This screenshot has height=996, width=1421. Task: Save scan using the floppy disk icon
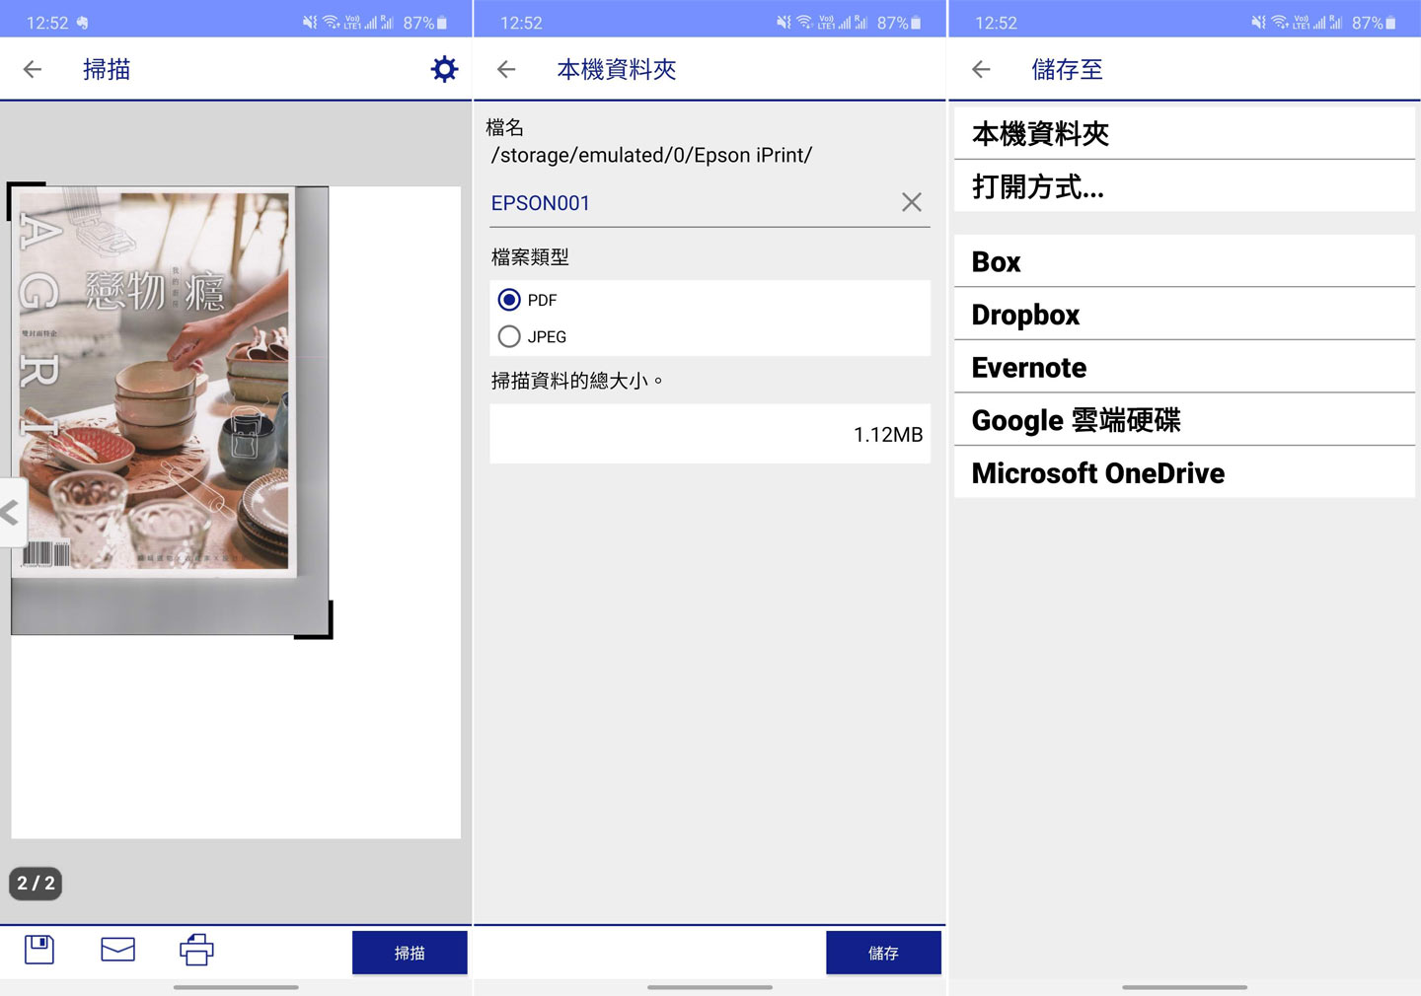click(x=37, y=950)
